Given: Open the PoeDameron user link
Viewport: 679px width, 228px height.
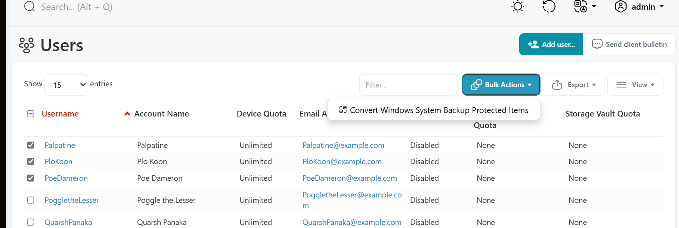Looking at the screenshot, I should click(66, 178).
